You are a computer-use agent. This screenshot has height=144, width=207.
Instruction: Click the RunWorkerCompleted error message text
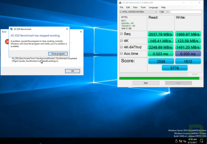[44, 60]
